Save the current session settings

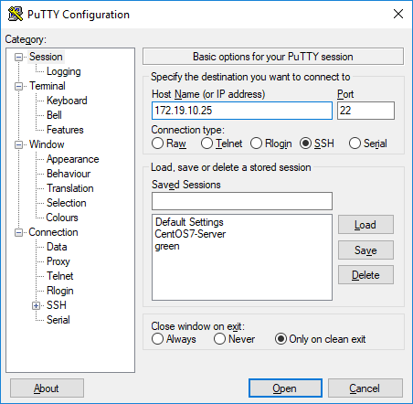click(x=365, y=250)
